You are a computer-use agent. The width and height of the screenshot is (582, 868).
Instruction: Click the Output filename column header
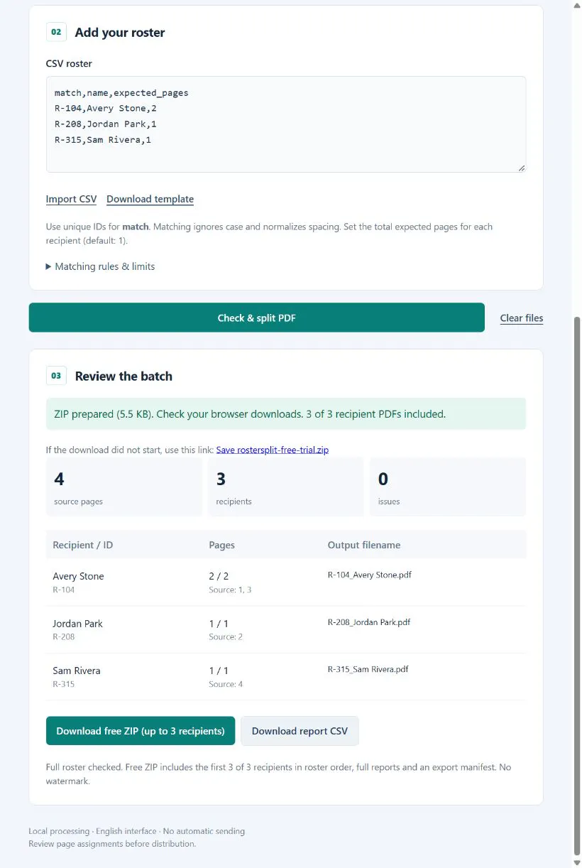(364, 545)
